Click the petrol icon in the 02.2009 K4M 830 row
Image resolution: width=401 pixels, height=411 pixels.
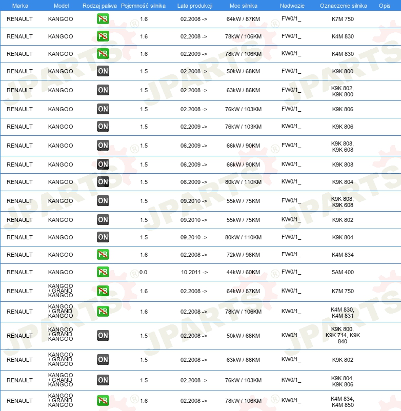coord(103,53)
